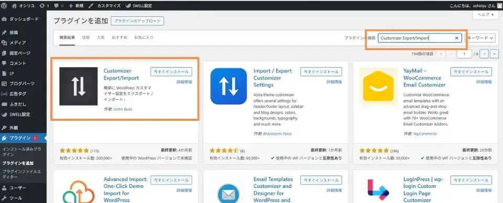Click the LoginPress logo thumbnail
Screen dimensions: 503x203
(378, 189)
